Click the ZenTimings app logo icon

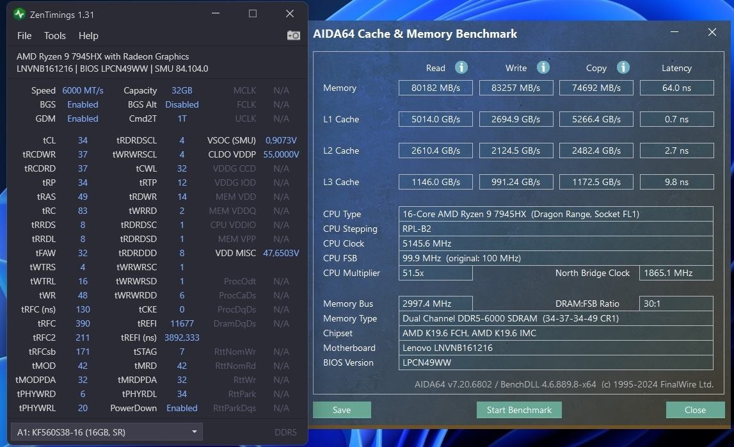pos(19,14)
